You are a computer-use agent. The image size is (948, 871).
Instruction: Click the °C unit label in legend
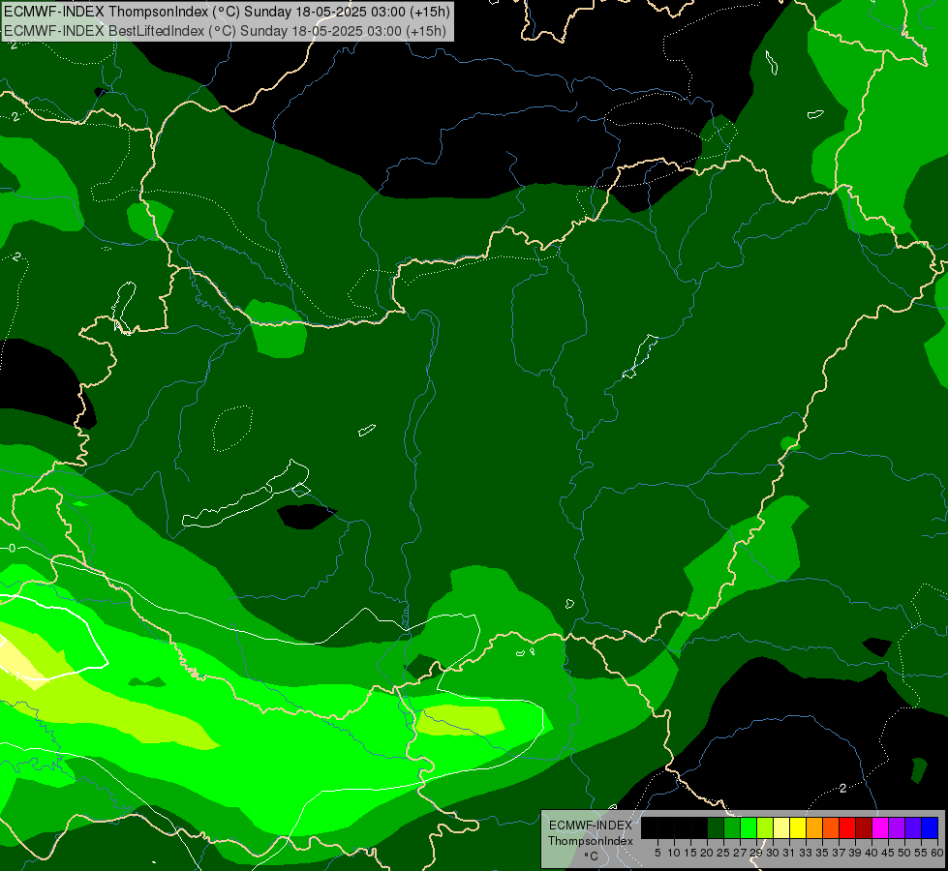coord(592,856)
